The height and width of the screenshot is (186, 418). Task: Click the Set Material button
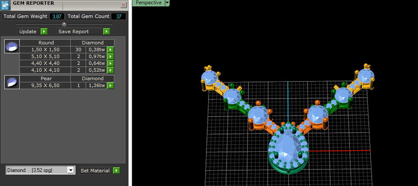click(x=96, y=171)
